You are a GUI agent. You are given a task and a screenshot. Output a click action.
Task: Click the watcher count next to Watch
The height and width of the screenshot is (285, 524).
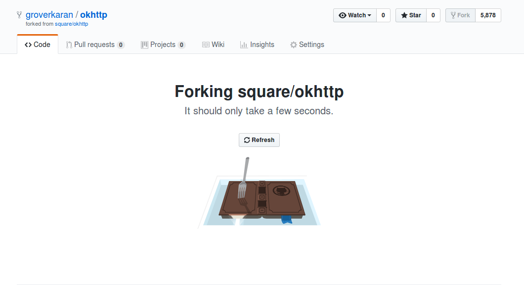coord(383,15)
